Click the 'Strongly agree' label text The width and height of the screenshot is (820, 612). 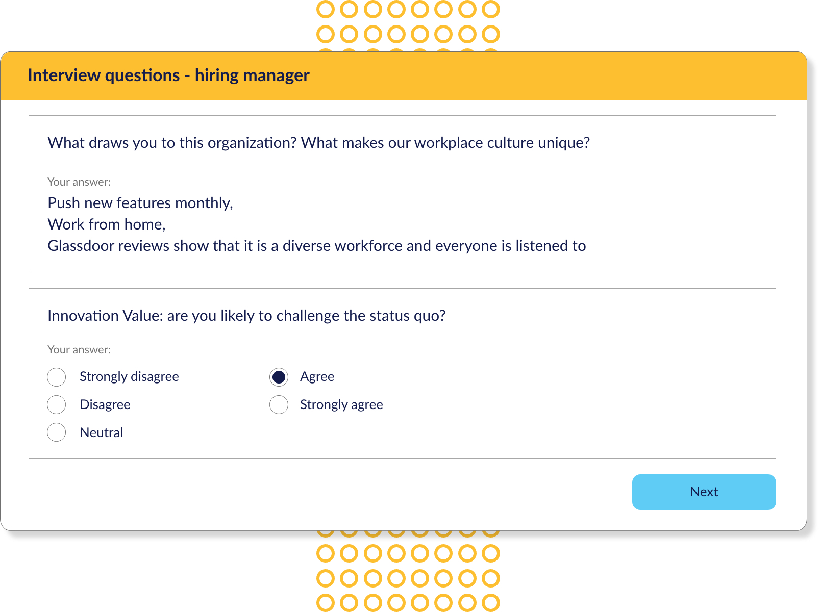tap(341, 405)
